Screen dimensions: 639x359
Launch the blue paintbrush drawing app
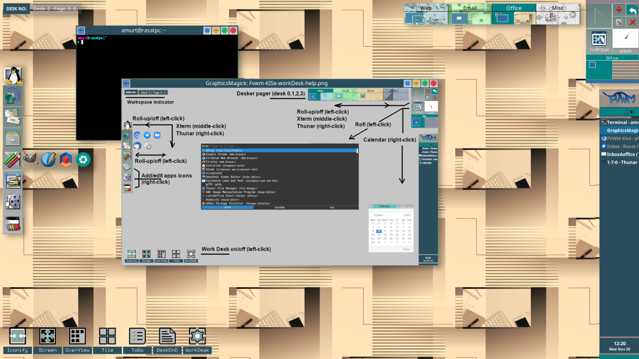(48, 158)
